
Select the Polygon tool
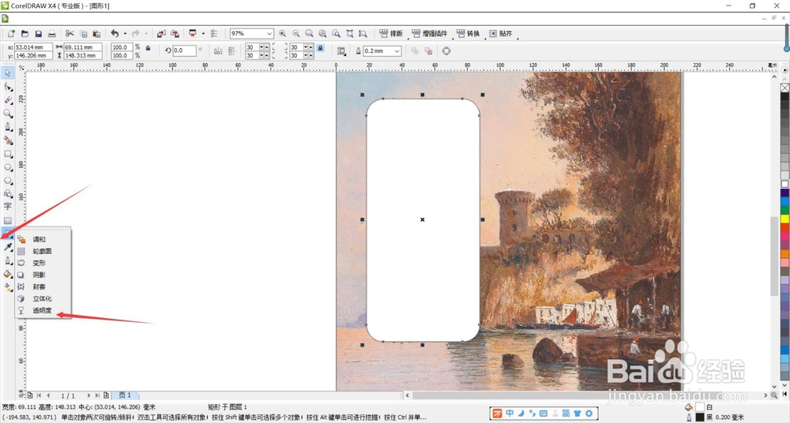(8, 180)
